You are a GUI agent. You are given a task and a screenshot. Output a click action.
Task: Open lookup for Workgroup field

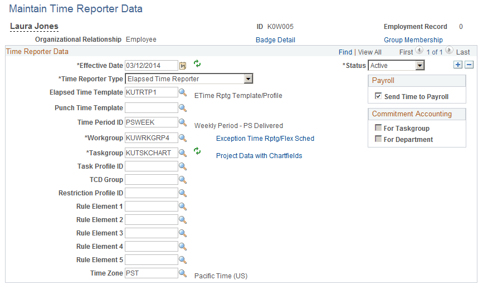click(183, 138)
